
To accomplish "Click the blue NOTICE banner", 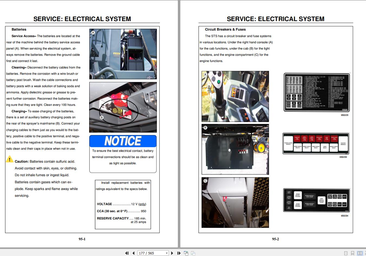I will coord(123,141).
